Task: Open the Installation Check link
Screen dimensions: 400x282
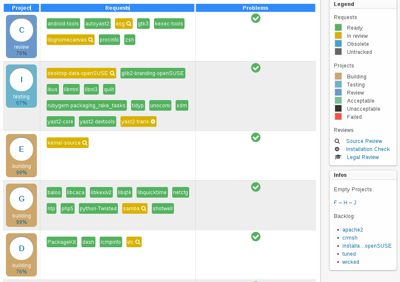Action: [368, 149]
